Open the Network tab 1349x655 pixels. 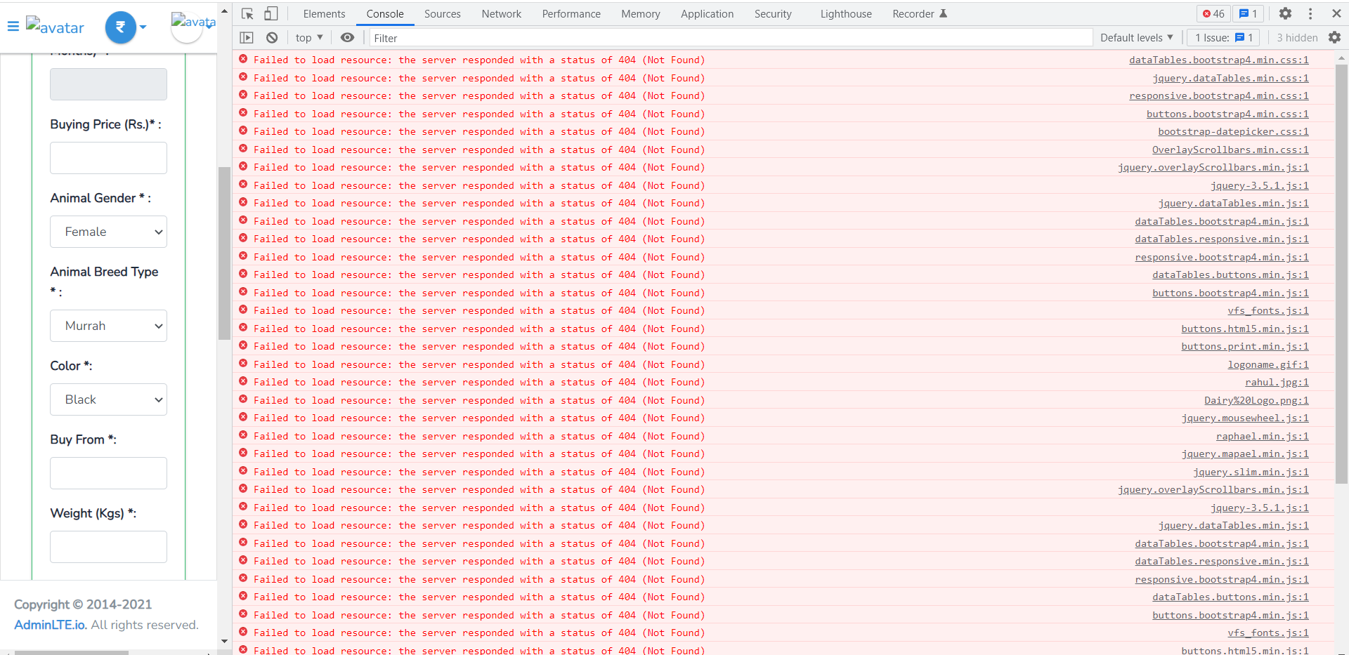(502, 13)
